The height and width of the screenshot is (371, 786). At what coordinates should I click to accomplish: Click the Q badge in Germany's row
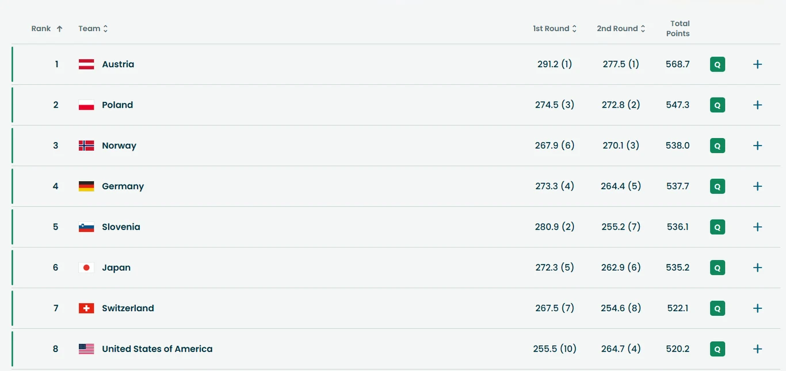tap(717, 186)
